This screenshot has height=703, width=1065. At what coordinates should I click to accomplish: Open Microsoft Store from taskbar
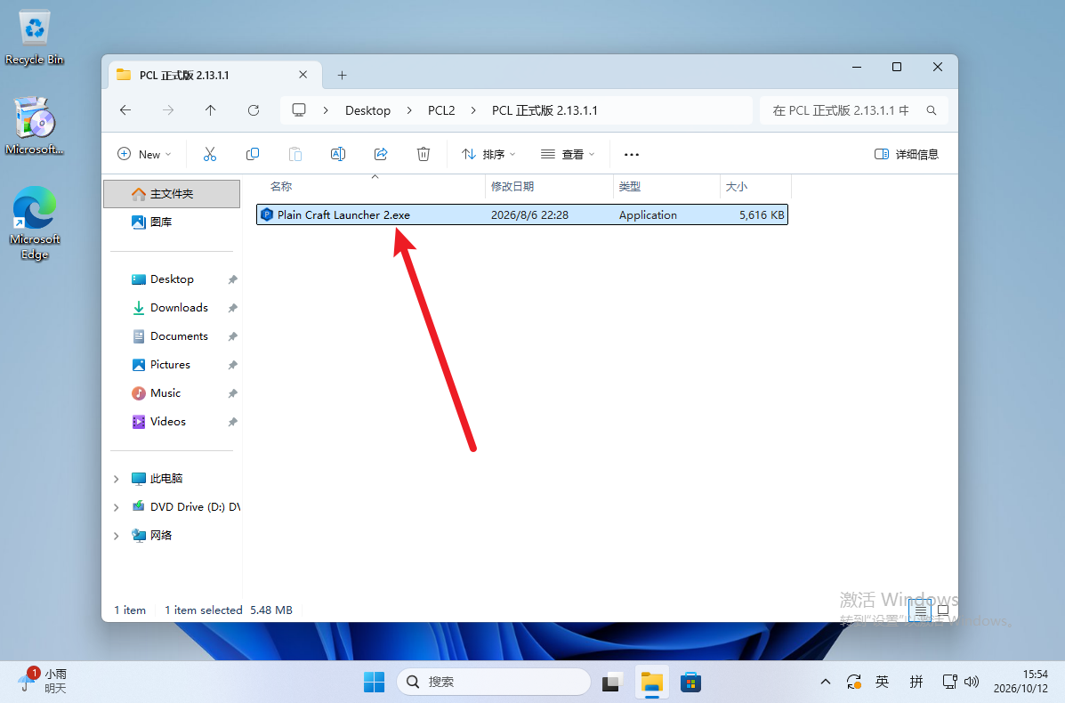click(x=690, y=682)
